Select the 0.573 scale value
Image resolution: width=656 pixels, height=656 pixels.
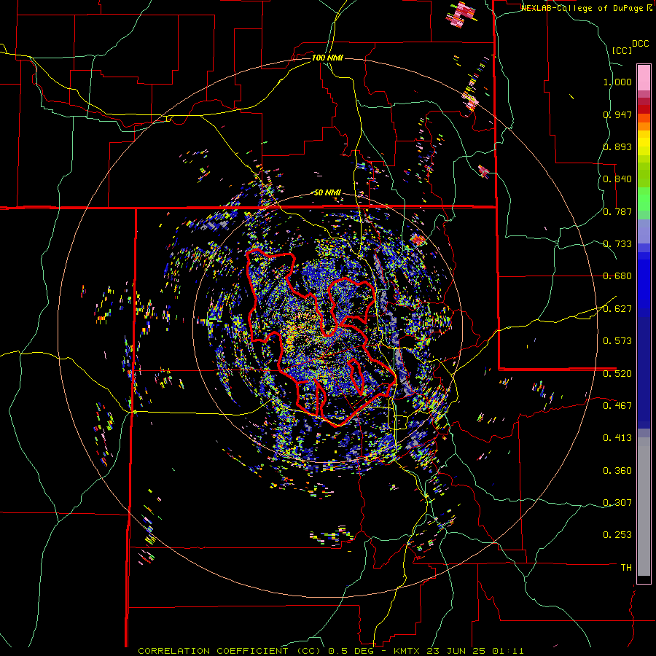point(617,341)
